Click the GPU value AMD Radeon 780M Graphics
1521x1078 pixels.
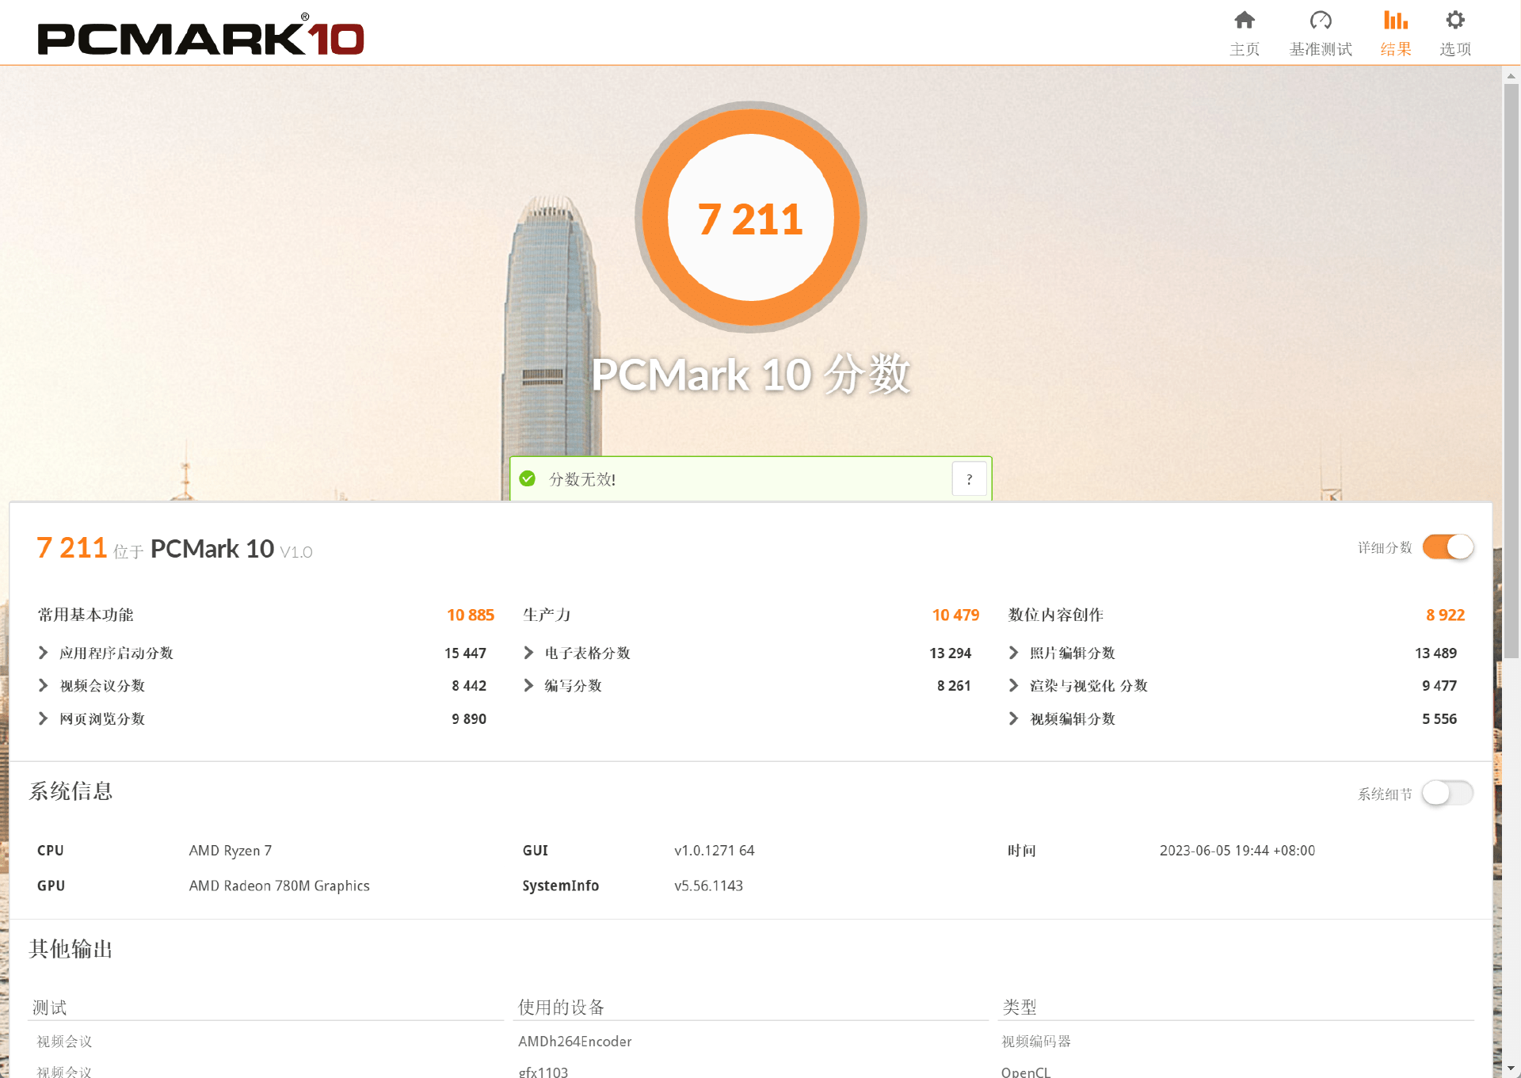click(x=279, y=886)
